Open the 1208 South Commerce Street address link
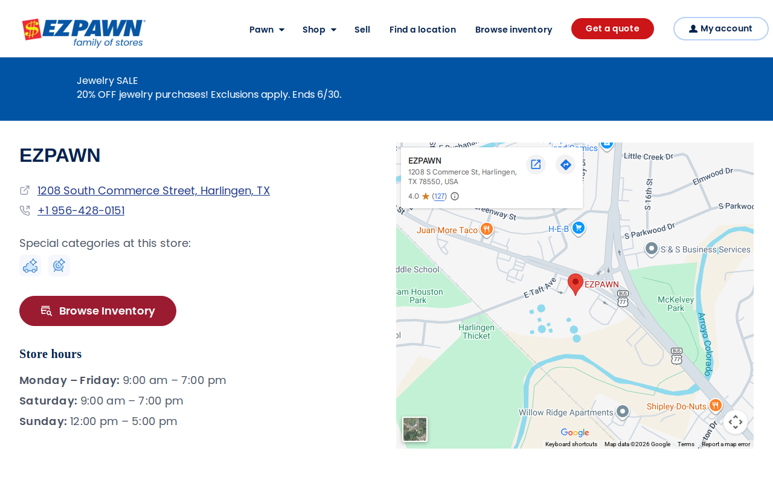773x483 pixels. pos(153,191)
